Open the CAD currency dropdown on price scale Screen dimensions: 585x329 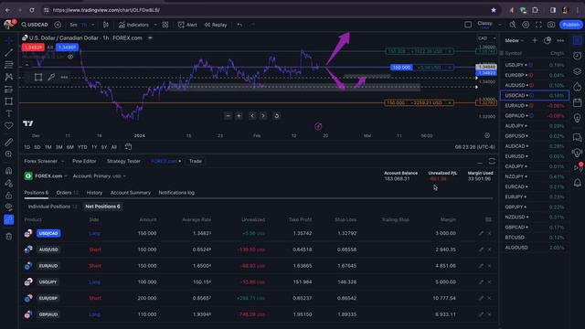tap(487, 38)
